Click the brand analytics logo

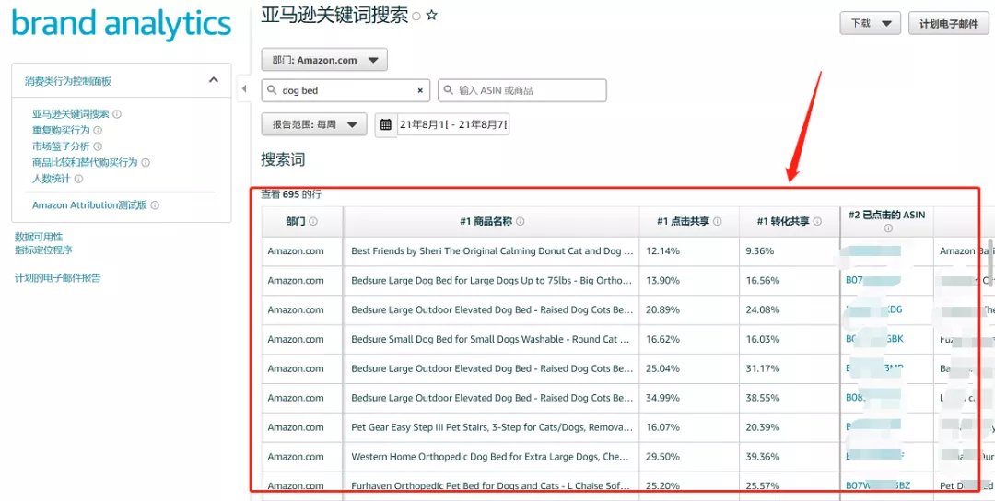[122, 23]
